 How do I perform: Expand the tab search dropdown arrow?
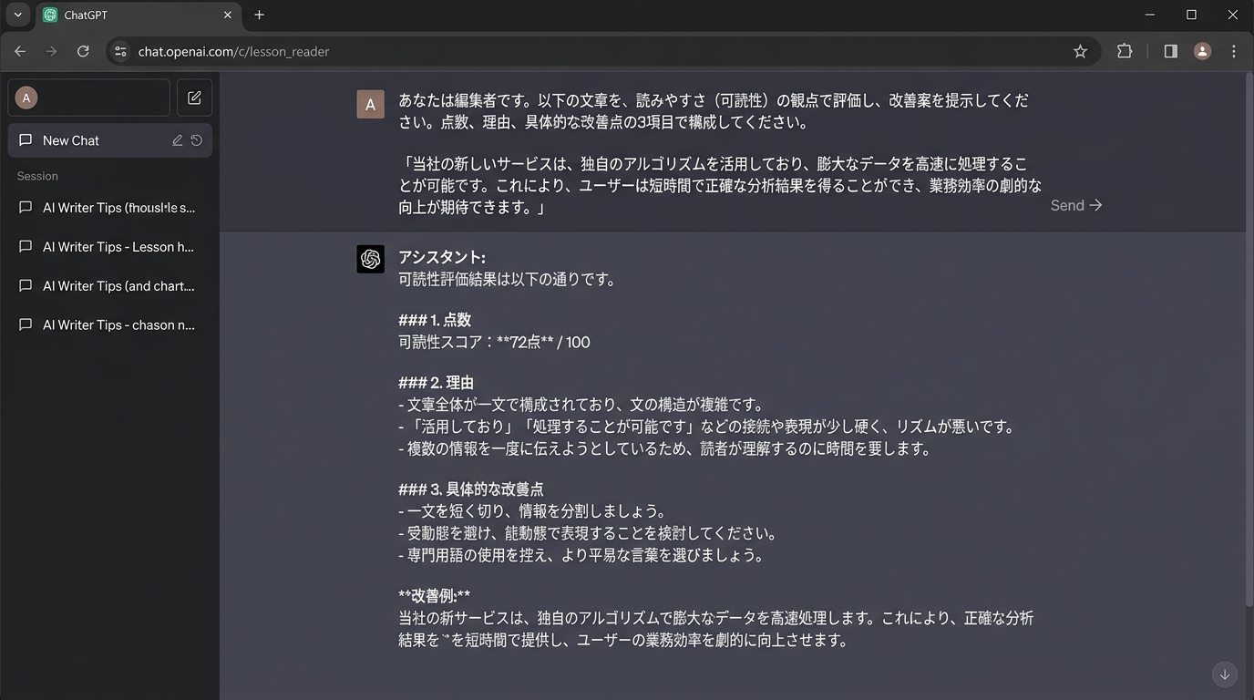click(17, 15)
